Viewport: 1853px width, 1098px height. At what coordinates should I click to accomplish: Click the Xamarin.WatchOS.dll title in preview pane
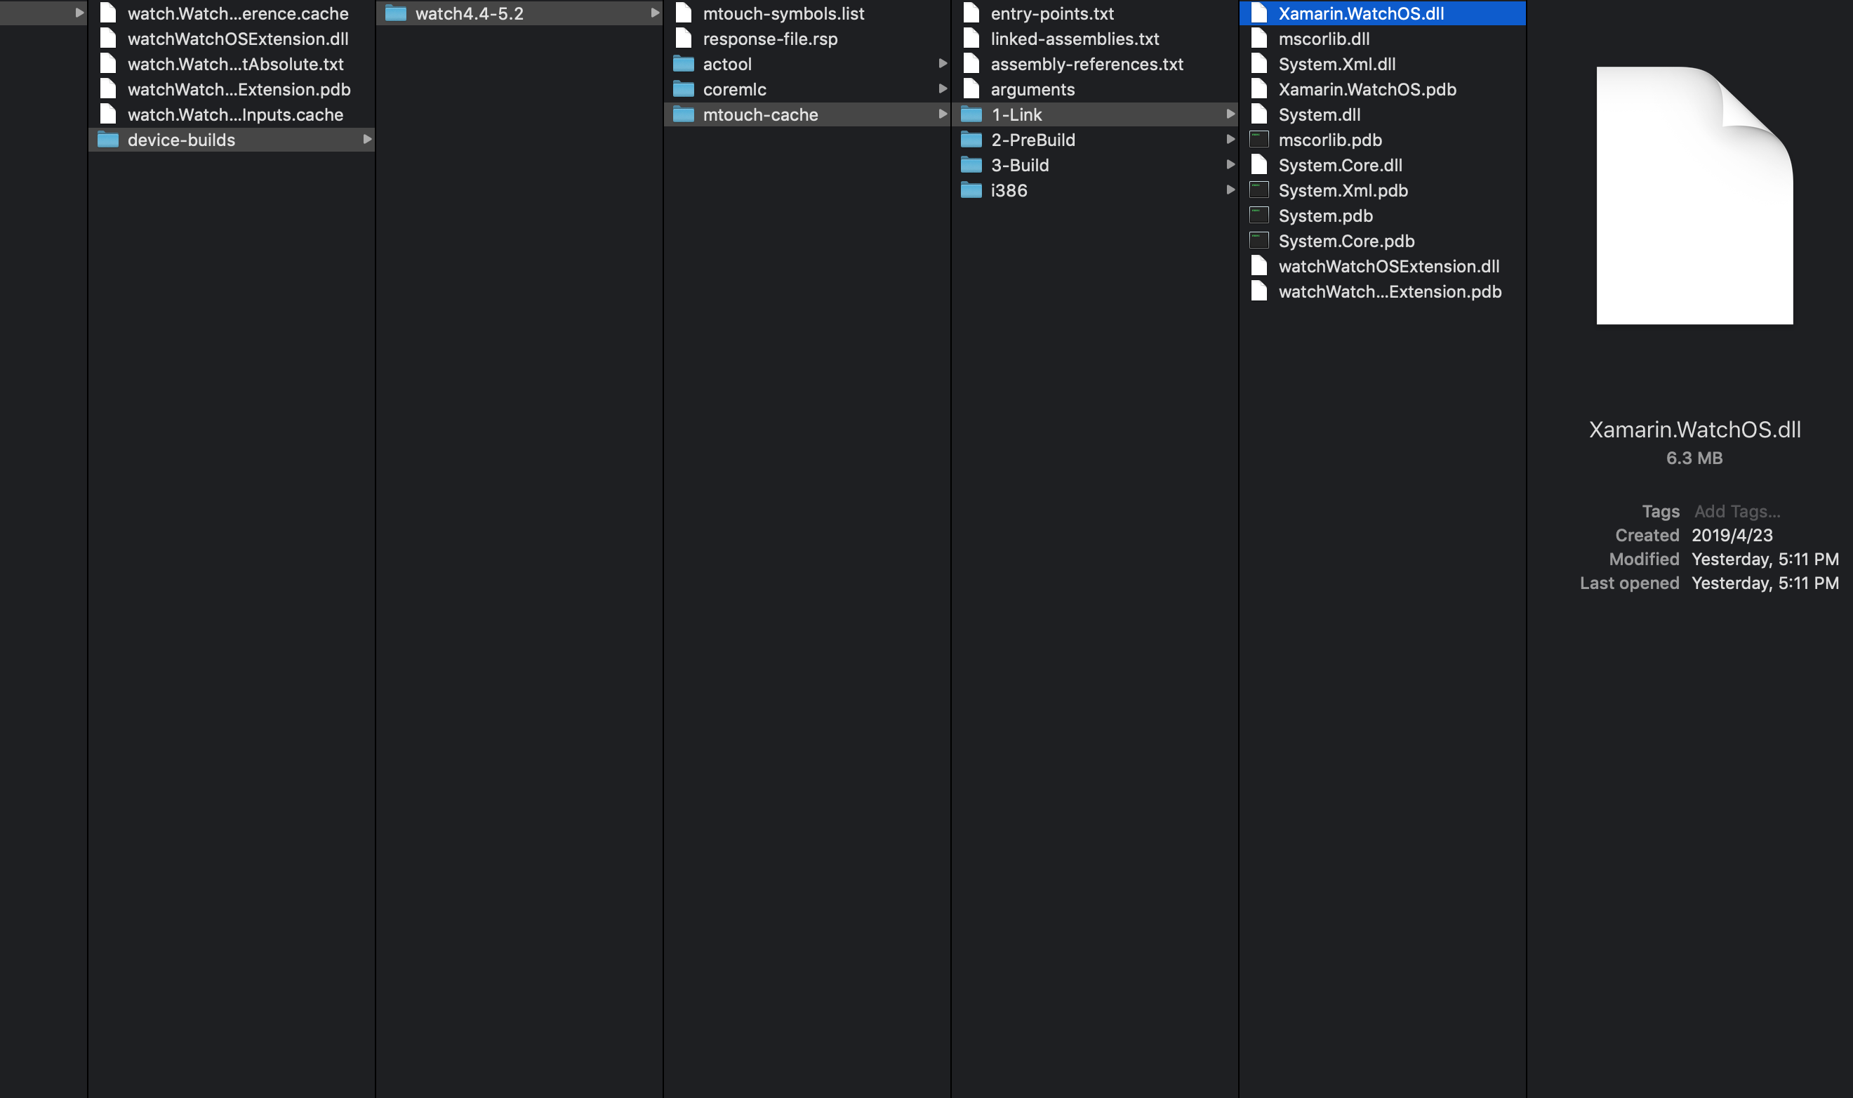click(x=1694, y=430)
